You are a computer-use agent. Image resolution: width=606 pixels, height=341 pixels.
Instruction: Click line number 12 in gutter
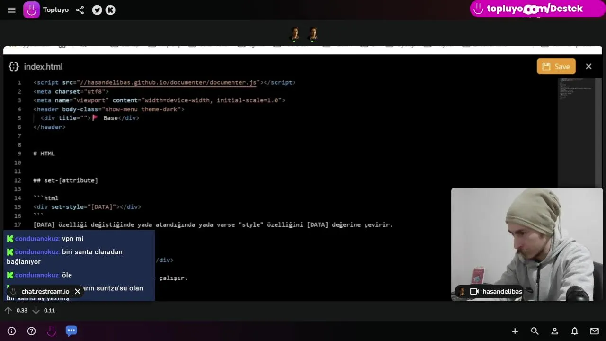pyautogui.click(x=18, y=180)
